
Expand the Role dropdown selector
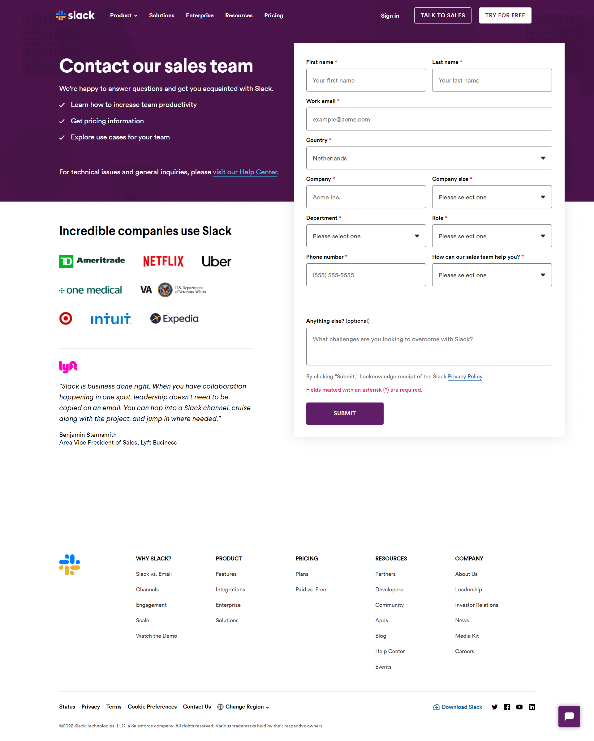click(x=492, y=236)
